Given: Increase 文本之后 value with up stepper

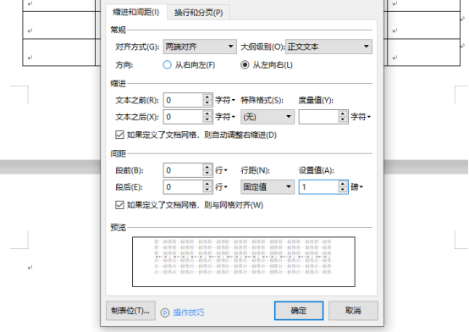Looking at the screenshot, I should (x=207, y=113).
